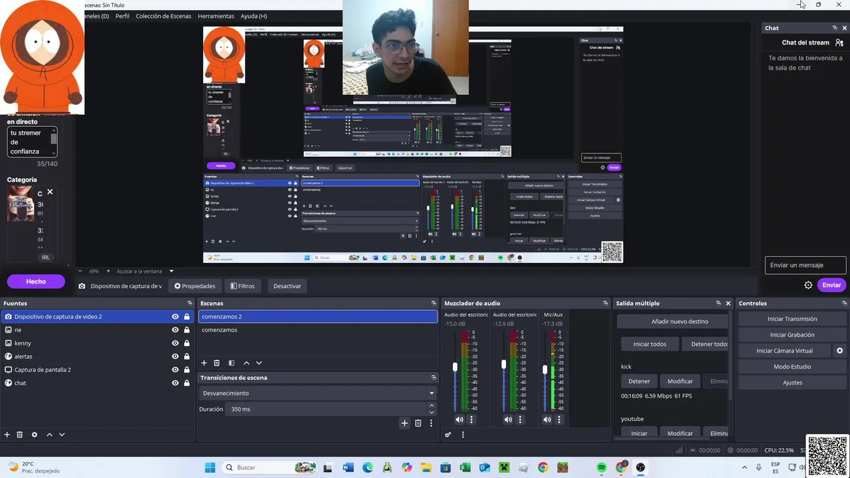This screenshot has width=850, height=478.
Task: Remove the selected scene with trash icon
Action: pos(216,363)
